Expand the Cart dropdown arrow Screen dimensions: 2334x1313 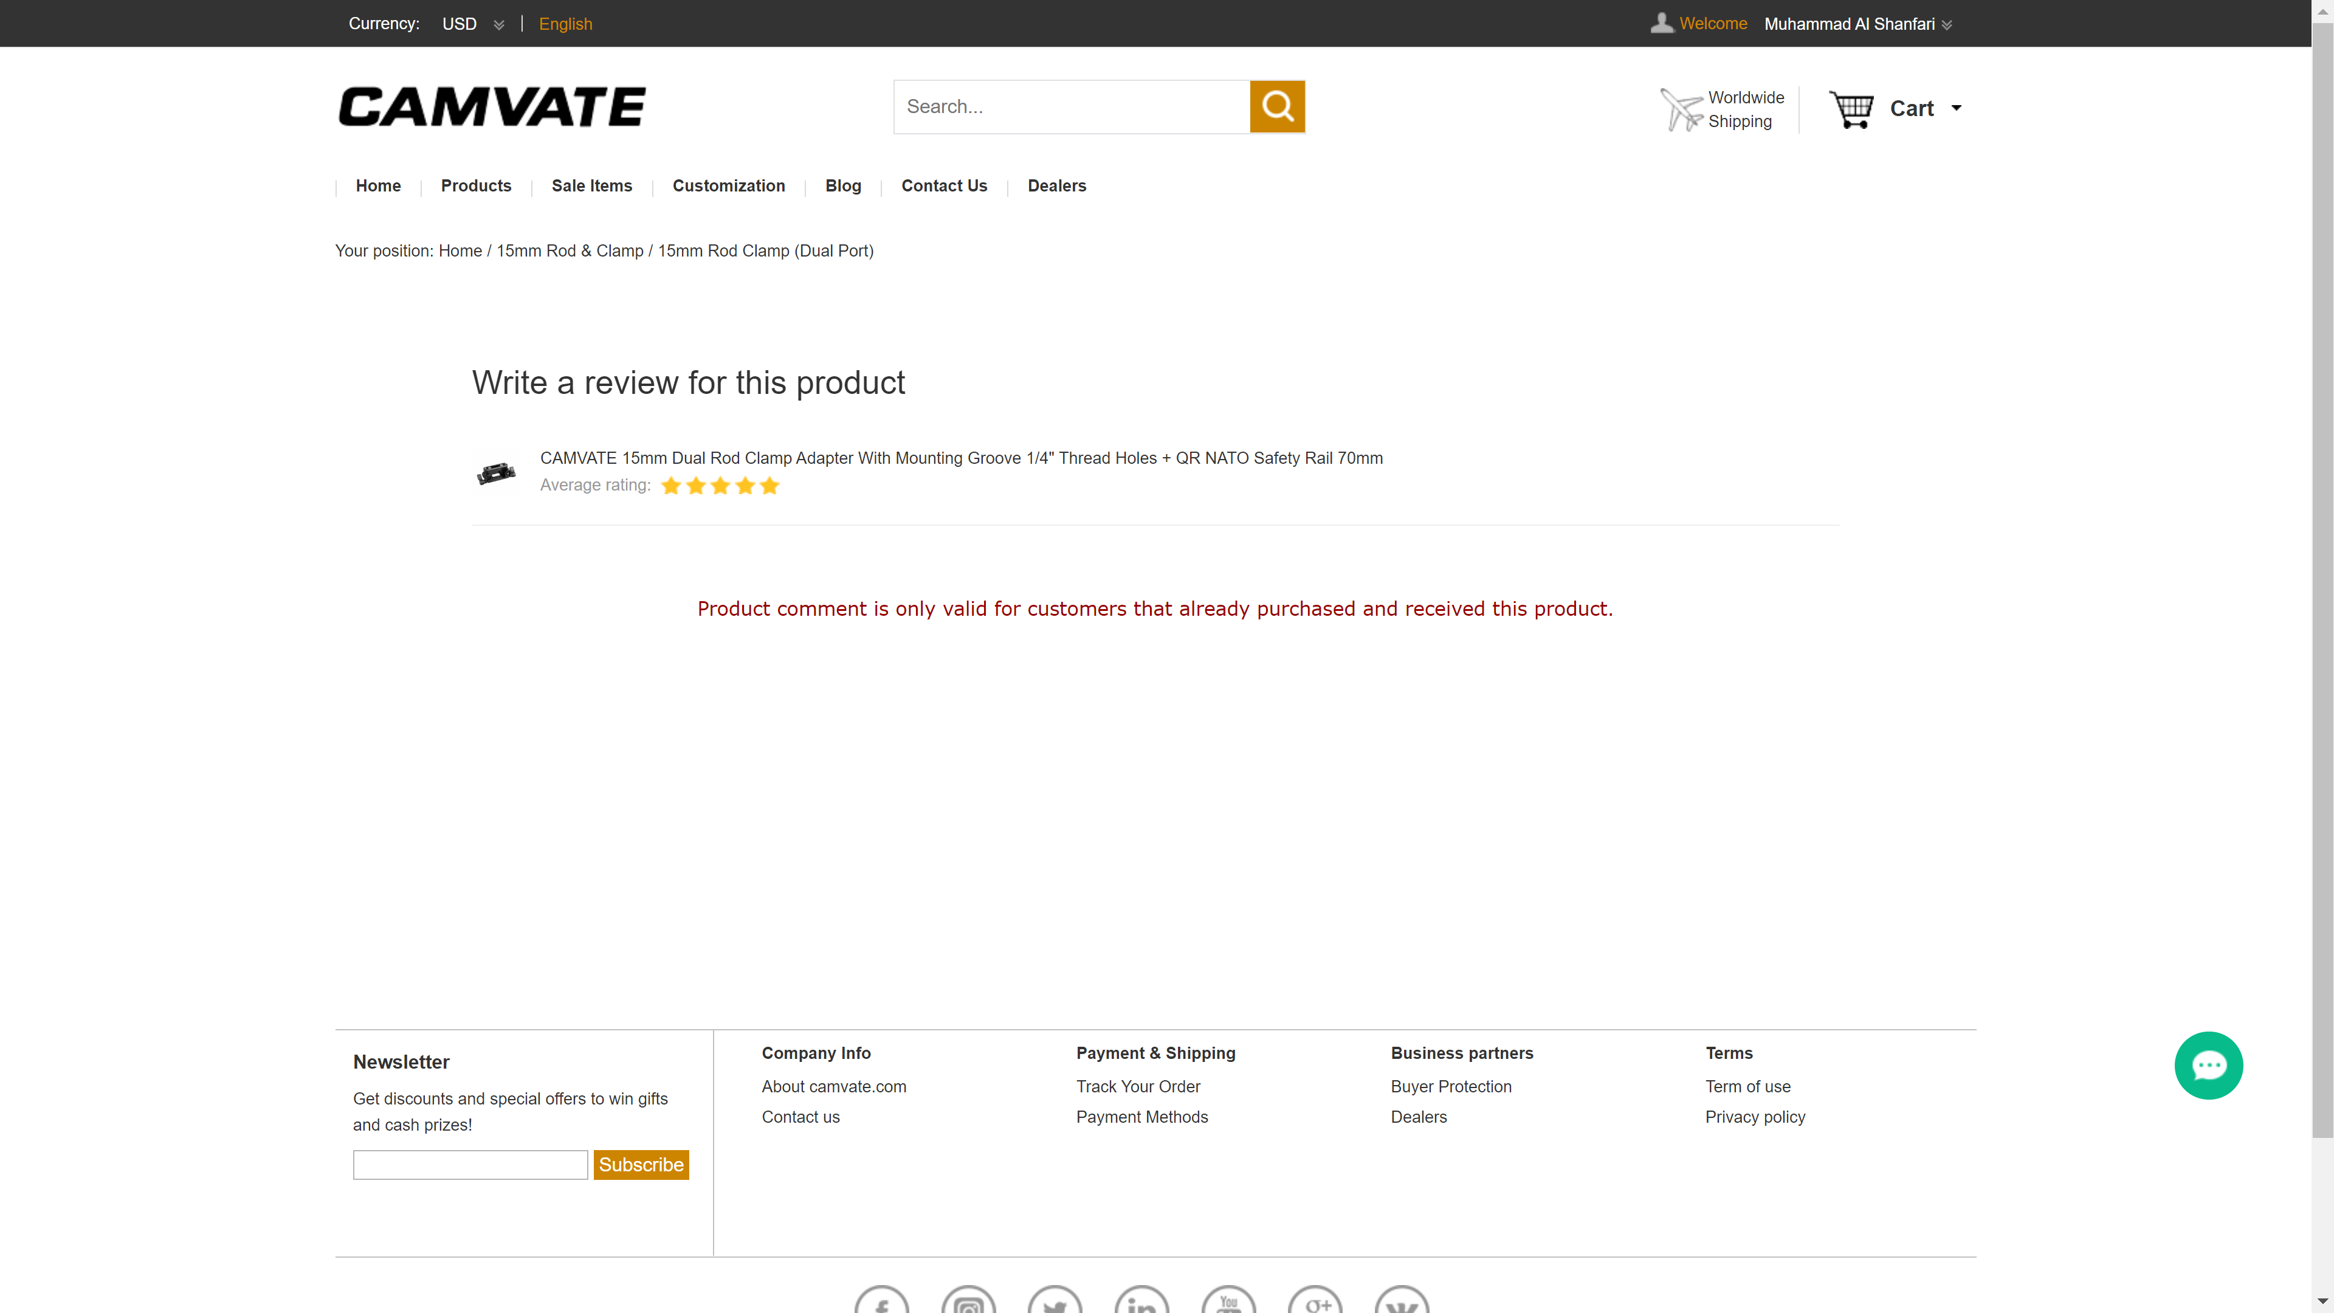pos(1956,108)
